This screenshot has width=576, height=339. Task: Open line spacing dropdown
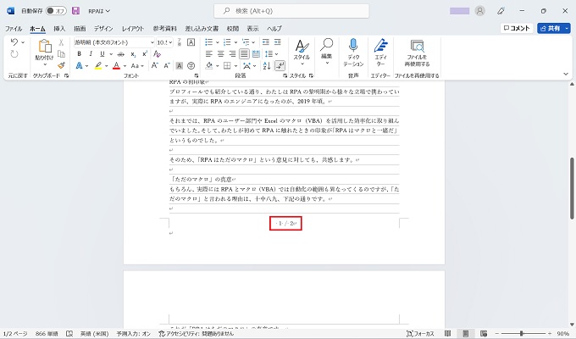(x=271, y=54)
